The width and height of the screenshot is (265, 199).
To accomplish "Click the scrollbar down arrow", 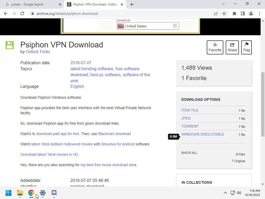I will click(263, 184).
